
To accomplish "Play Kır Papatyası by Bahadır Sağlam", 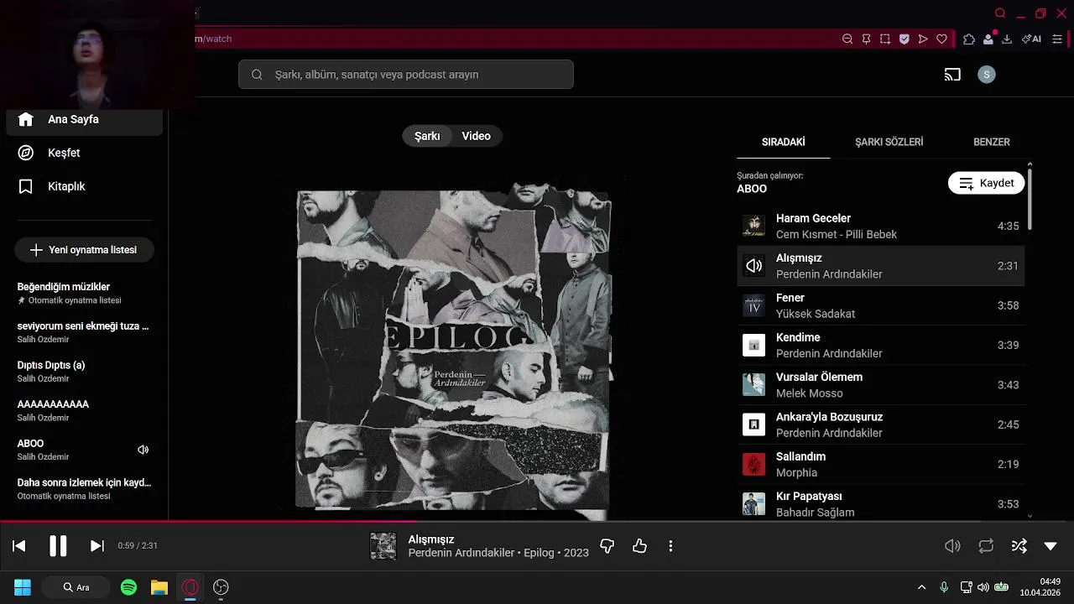I will click(880, 504).
